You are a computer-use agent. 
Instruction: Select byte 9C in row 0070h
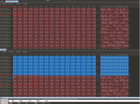click(68, 32)
